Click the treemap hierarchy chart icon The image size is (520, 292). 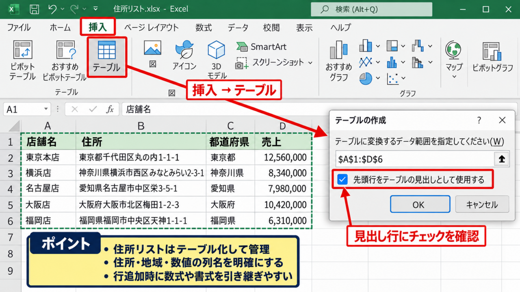tap(392, 46)
